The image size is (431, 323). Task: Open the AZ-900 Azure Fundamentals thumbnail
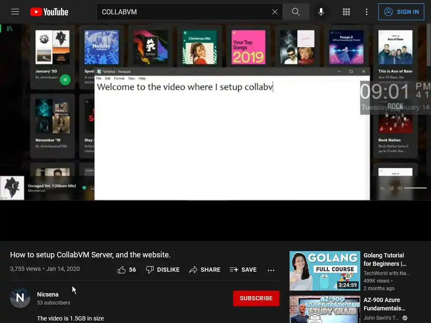(325, 310)
